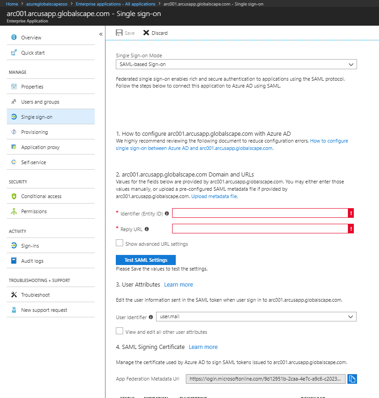Click Learn more next to User Attributes
Screen dimensions: 379x398
pyautogui.click(x=179, y=285)
